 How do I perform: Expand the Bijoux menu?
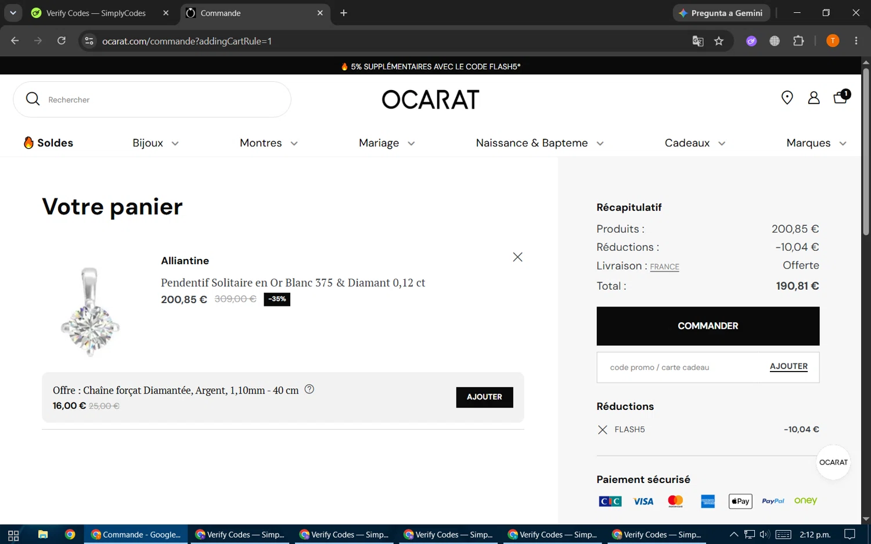click(x=155, y=143)
